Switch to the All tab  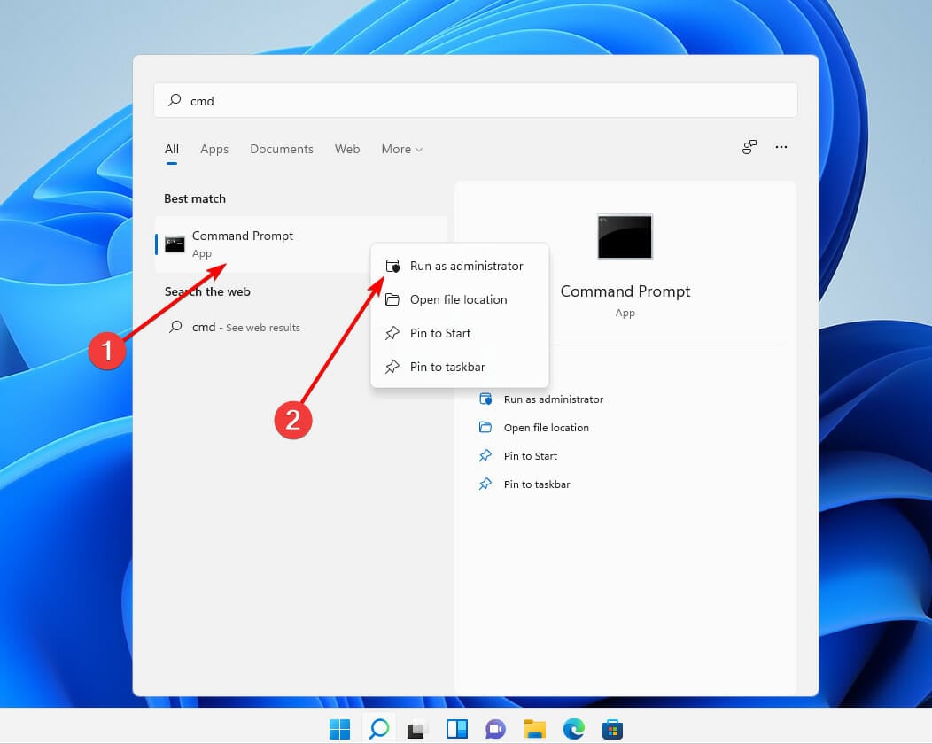coord(172,149)
